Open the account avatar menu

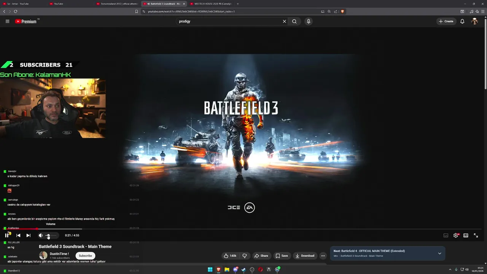click(x=474, y=21)
